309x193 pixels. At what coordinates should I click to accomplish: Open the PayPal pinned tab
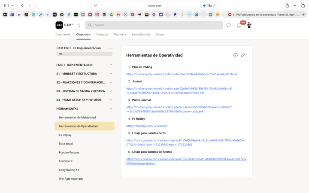pyautogui.click(x=175, y=15)
